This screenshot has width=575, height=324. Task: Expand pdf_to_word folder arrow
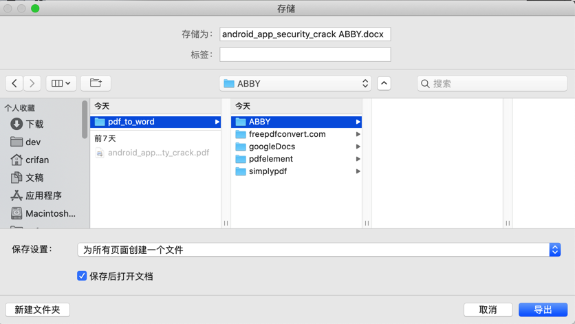click(x=217, y=122)
